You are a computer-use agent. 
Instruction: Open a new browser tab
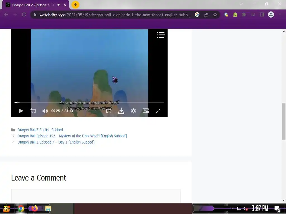75,5
